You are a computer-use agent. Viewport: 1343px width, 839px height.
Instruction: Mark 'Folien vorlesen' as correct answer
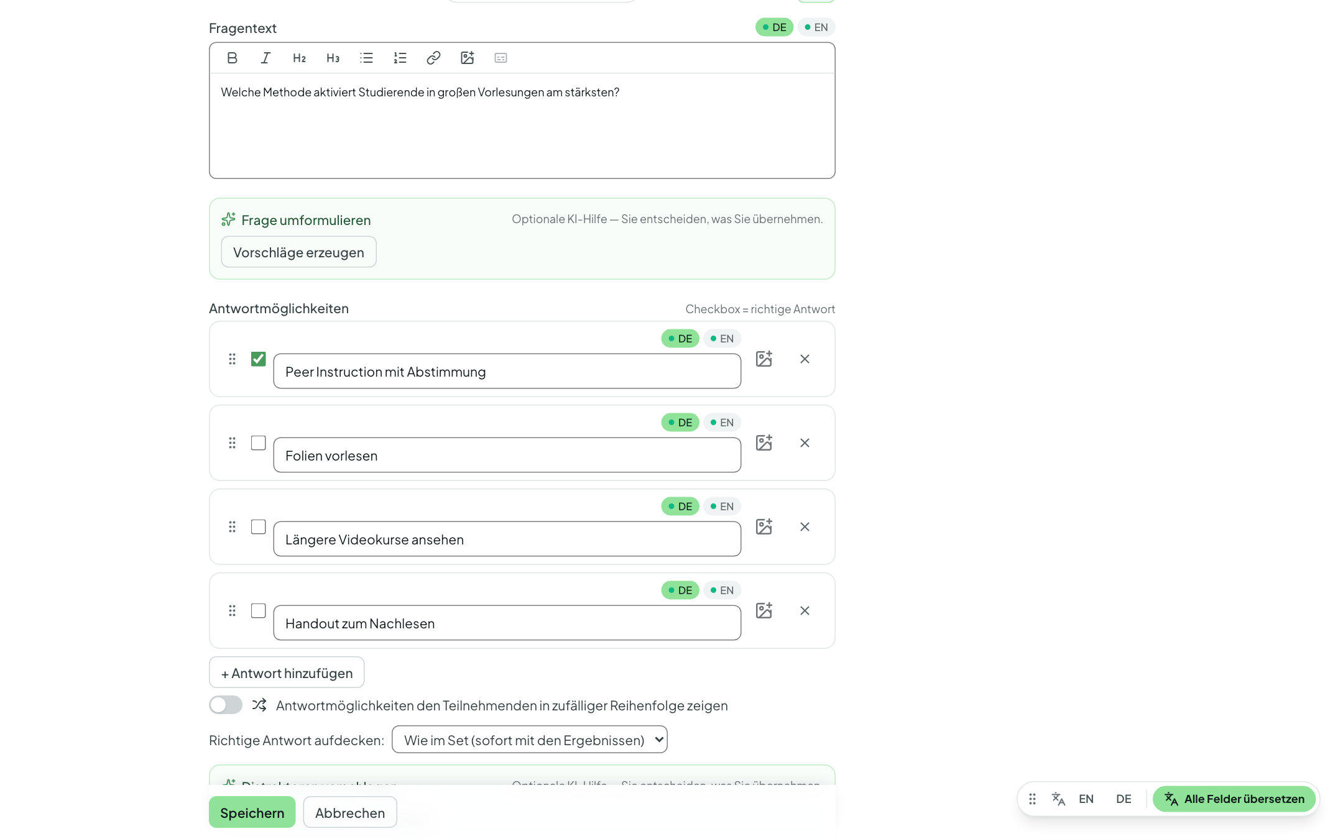258,442
